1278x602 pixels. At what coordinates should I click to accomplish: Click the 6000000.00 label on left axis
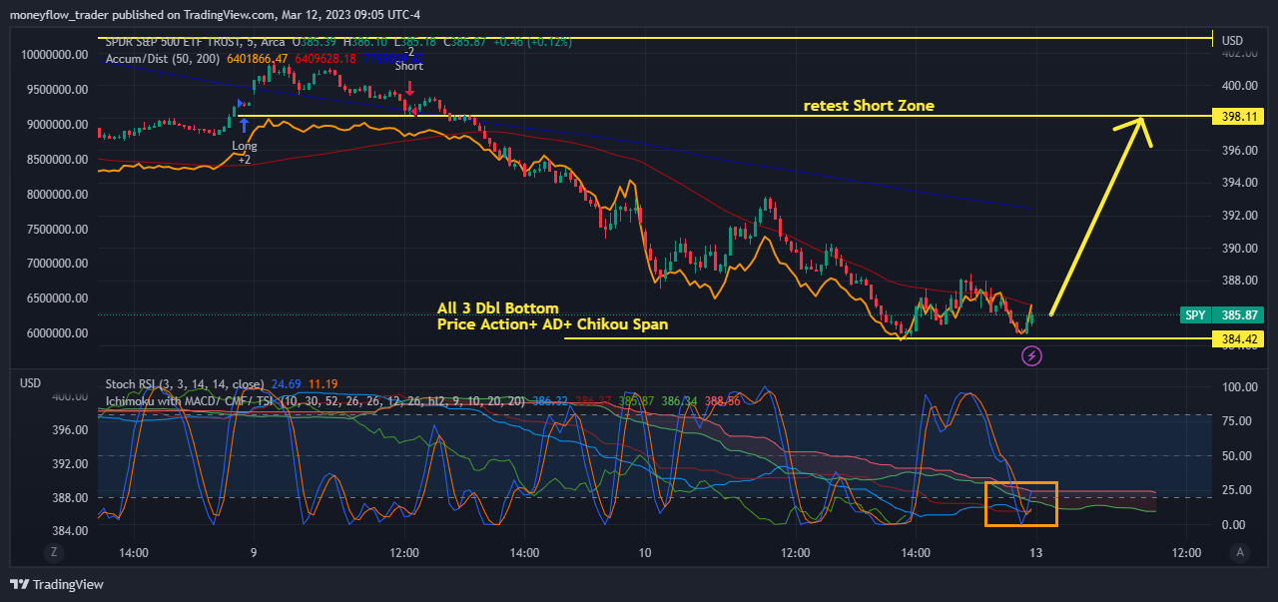[x=58, y=332]
